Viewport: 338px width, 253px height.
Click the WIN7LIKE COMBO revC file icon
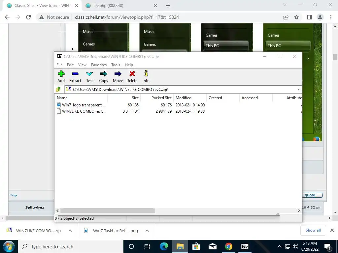click(59, 111)
